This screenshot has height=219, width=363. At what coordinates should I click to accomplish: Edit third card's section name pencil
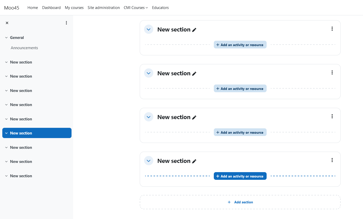194,118
